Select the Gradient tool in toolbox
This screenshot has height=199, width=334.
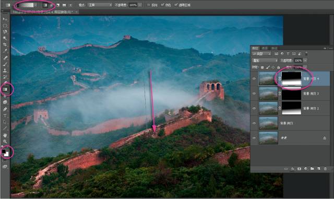tap(5, 89)
